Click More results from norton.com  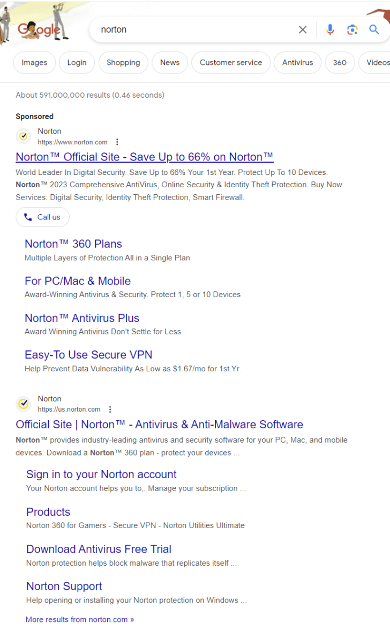(80, 619)
